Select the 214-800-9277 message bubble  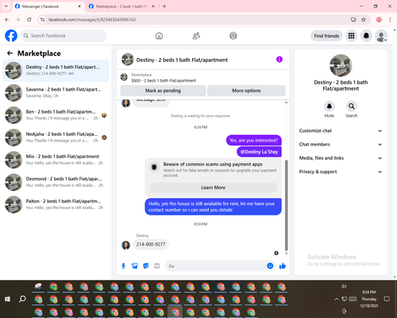point(151,244)
